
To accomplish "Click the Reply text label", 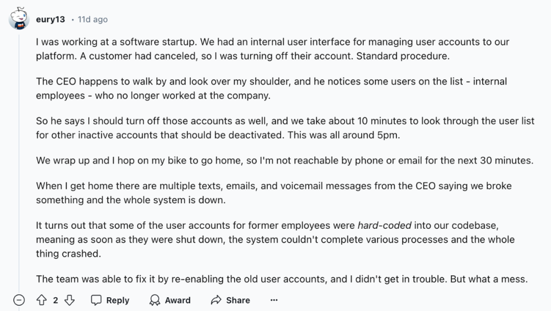I will pyautogui.click(x=118, y=300).
